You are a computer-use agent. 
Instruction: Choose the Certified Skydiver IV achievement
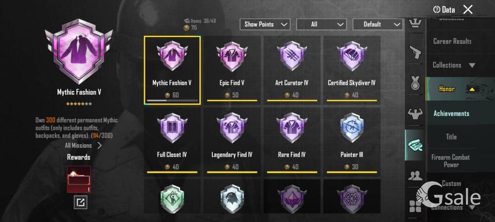click(x=351, y=70)
